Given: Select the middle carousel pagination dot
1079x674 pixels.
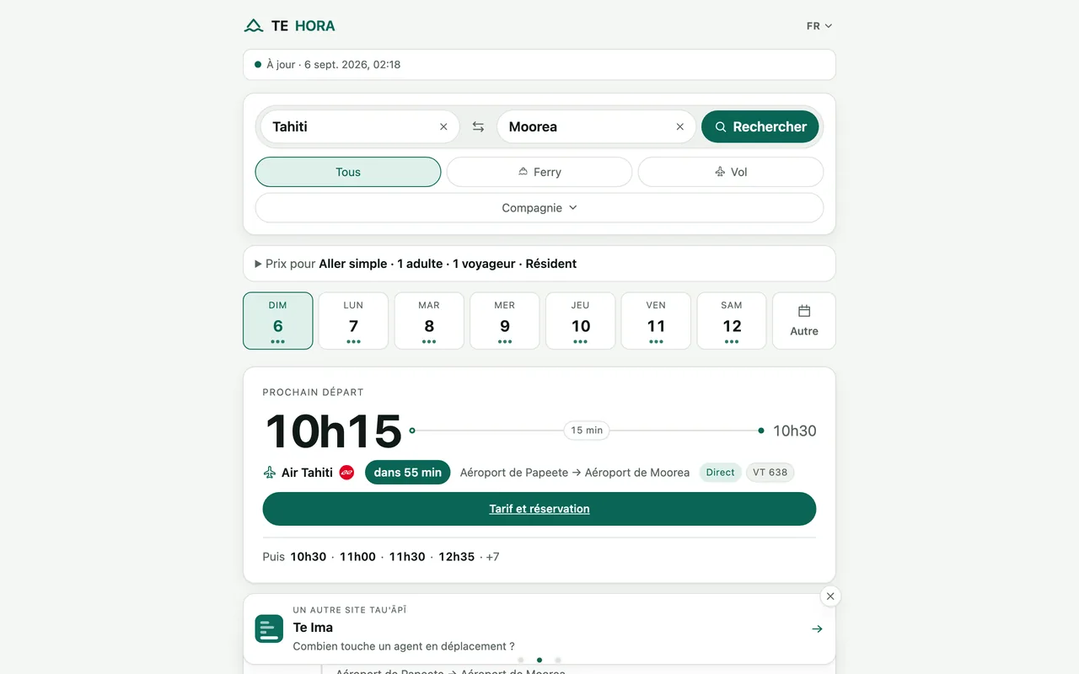Looking at the screenshot, I should coord(539,660).
